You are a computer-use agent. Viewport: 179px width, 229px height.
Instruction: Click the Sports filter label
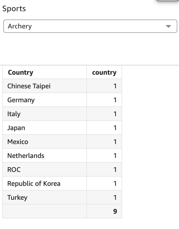click(14, 9)
